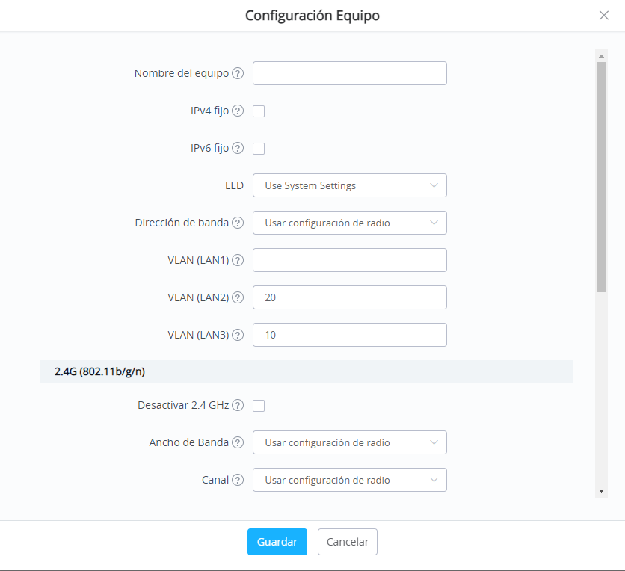Focus the Nombre del equipo text field
The width and height of the screenshot is (625, 571).
(x=350, y=73)
